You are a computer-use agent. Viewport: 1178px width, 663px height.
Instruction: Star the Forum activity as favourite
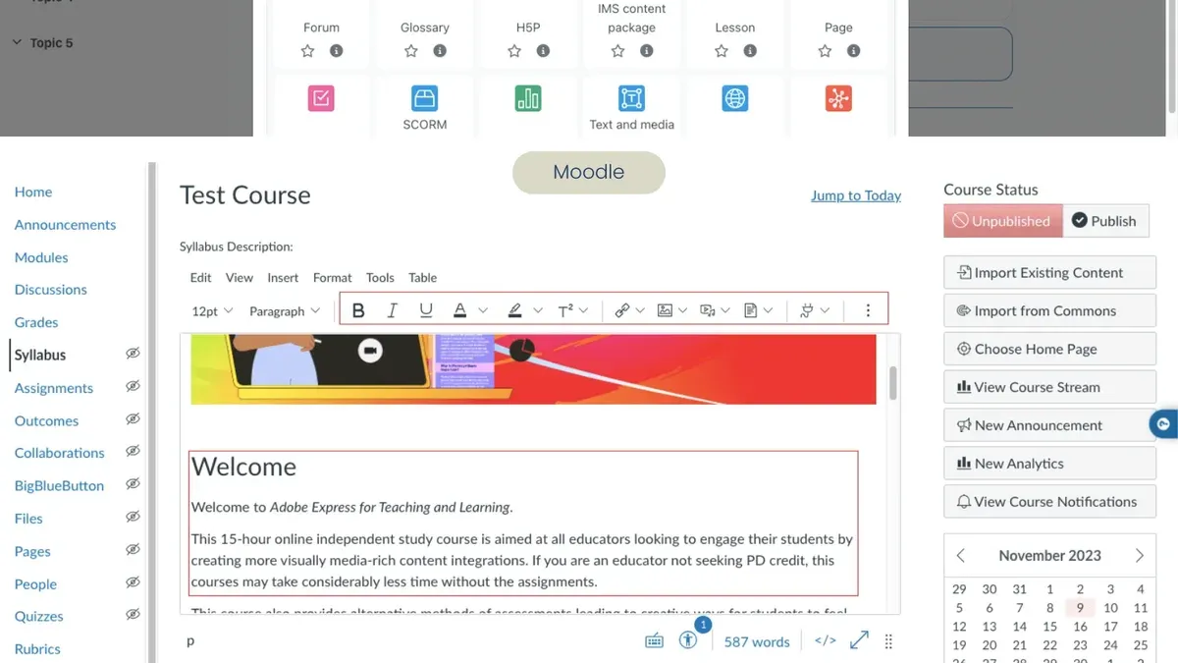(x=307, y=51)
